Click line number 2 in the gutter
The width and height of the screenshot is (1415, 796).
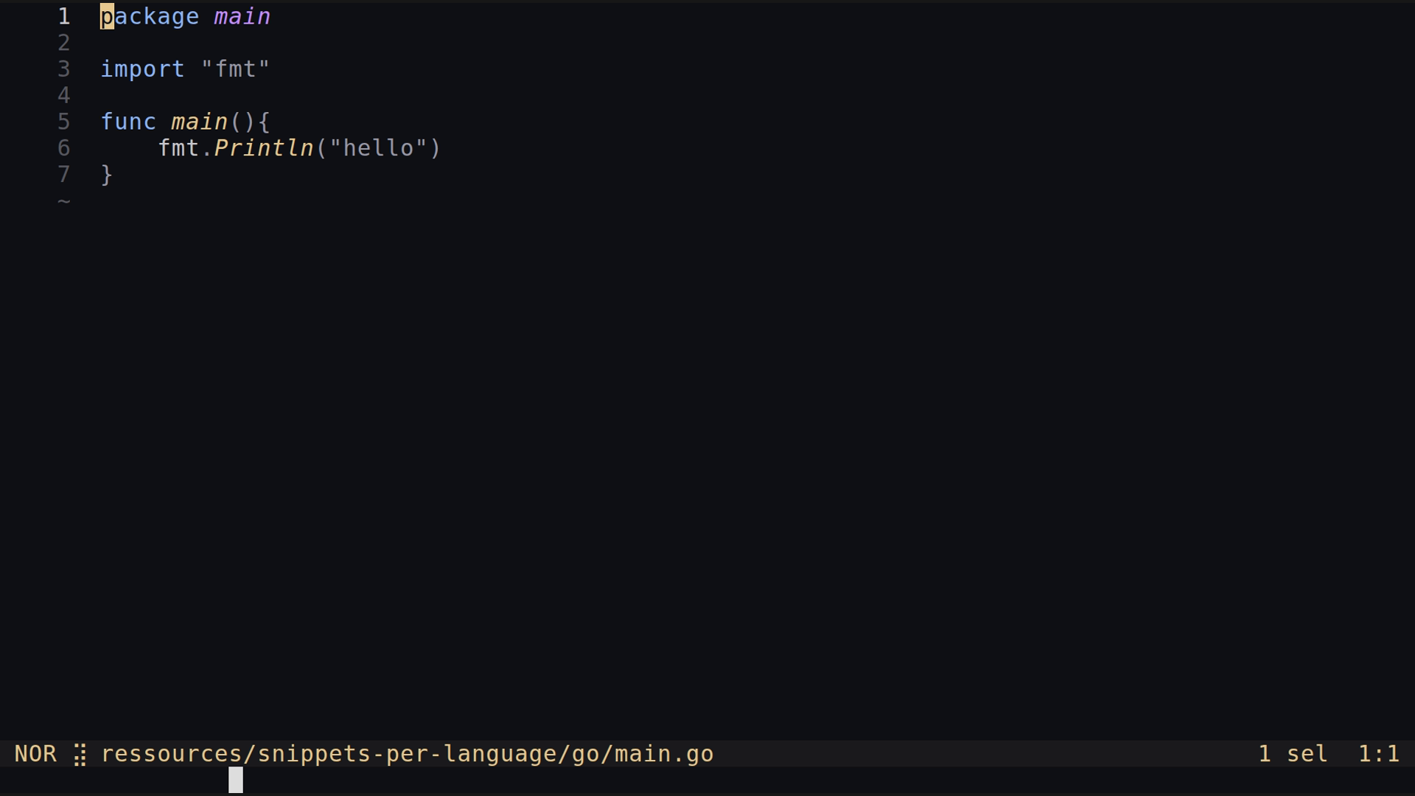pyautogui.click(x=64, y=43)
